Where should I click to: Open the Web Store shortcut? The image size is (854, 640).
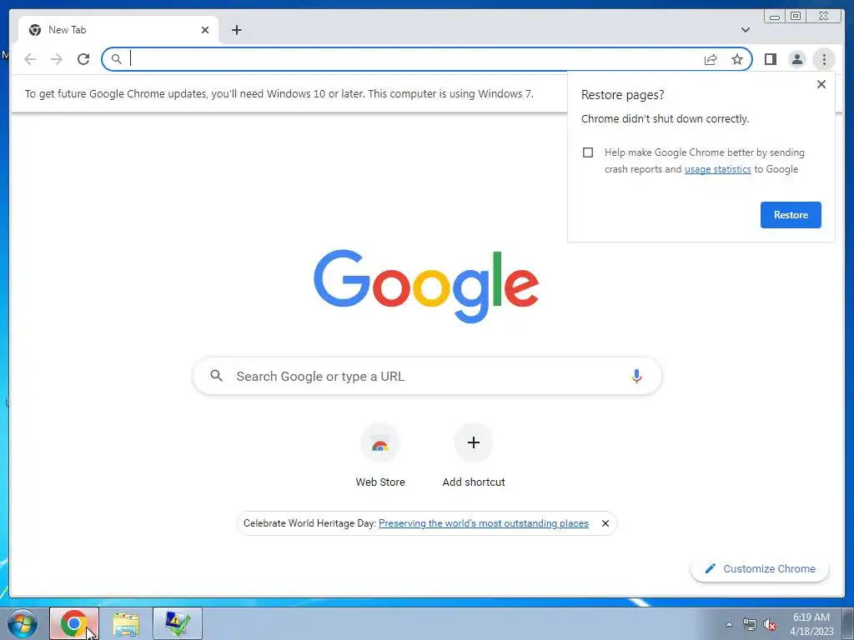(x=380, y=456)
